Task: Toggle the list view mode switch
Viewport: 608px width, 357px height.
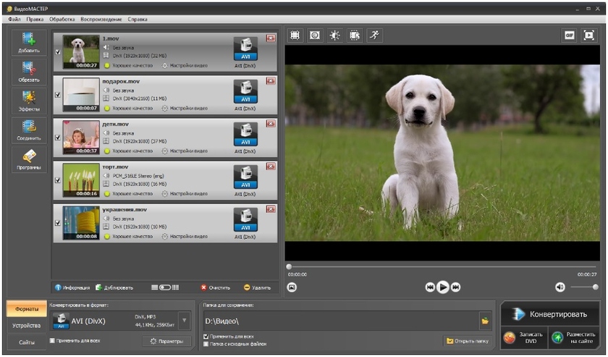Action: coord(165,287)
